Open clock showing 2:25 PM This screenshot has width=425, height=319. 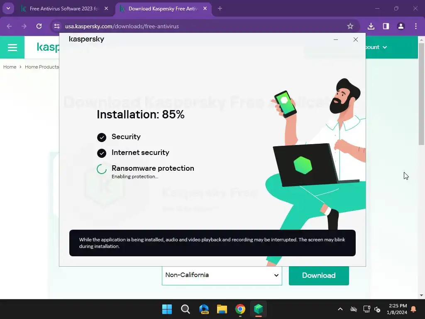click(x=397, y=309)
